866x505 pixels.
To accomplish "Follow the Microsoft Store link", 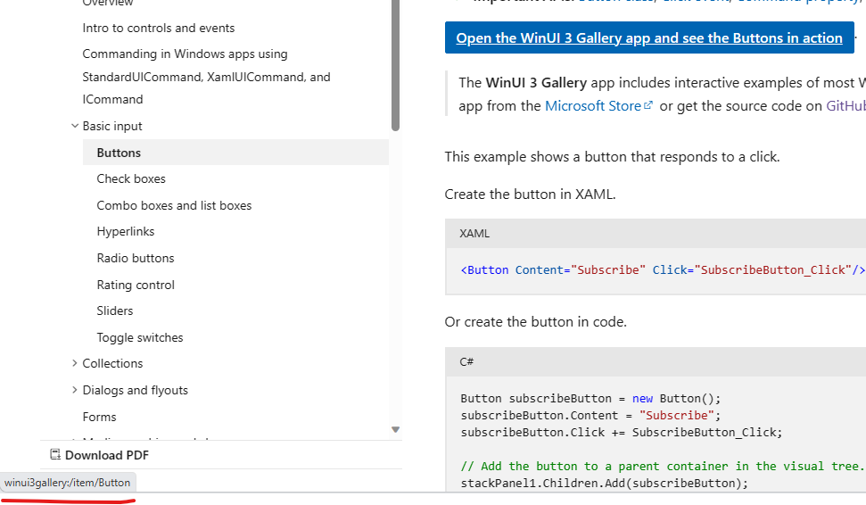I will tap(592, 106).
